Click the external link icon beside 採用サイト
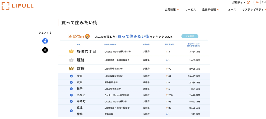Image resolution: width=266 pixels, height=119 pixels. 248,3
